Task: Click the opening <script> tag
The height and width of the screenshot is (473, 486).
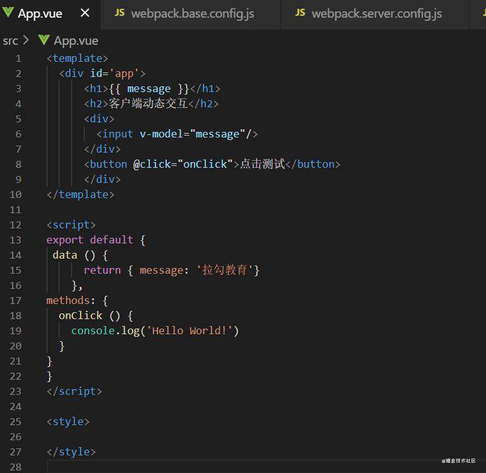Action: tap(71, 225)
